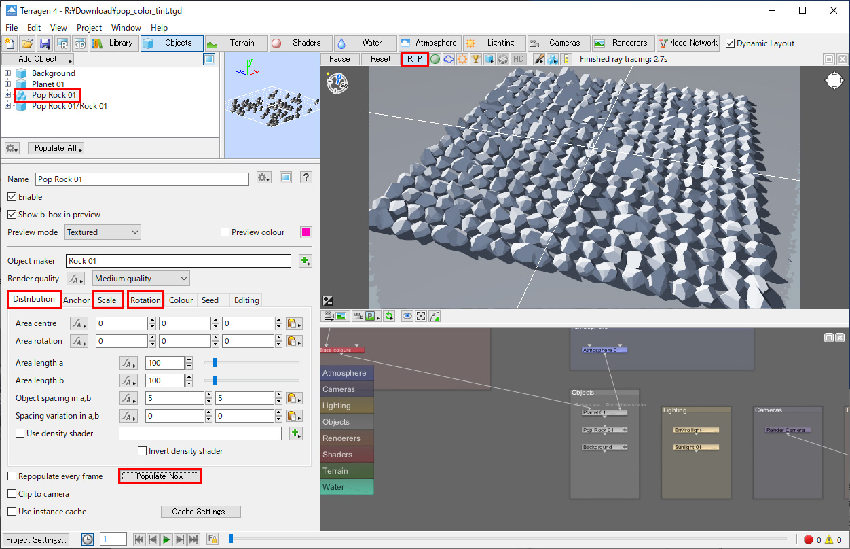
Task: Click the magenta preview colour swatch
Action: pyautogui.click(x=306, y=232)
